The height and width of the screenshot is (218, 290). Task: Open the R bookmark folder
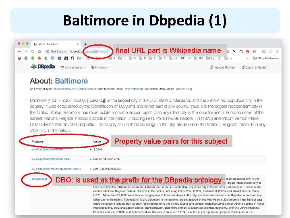142,58
